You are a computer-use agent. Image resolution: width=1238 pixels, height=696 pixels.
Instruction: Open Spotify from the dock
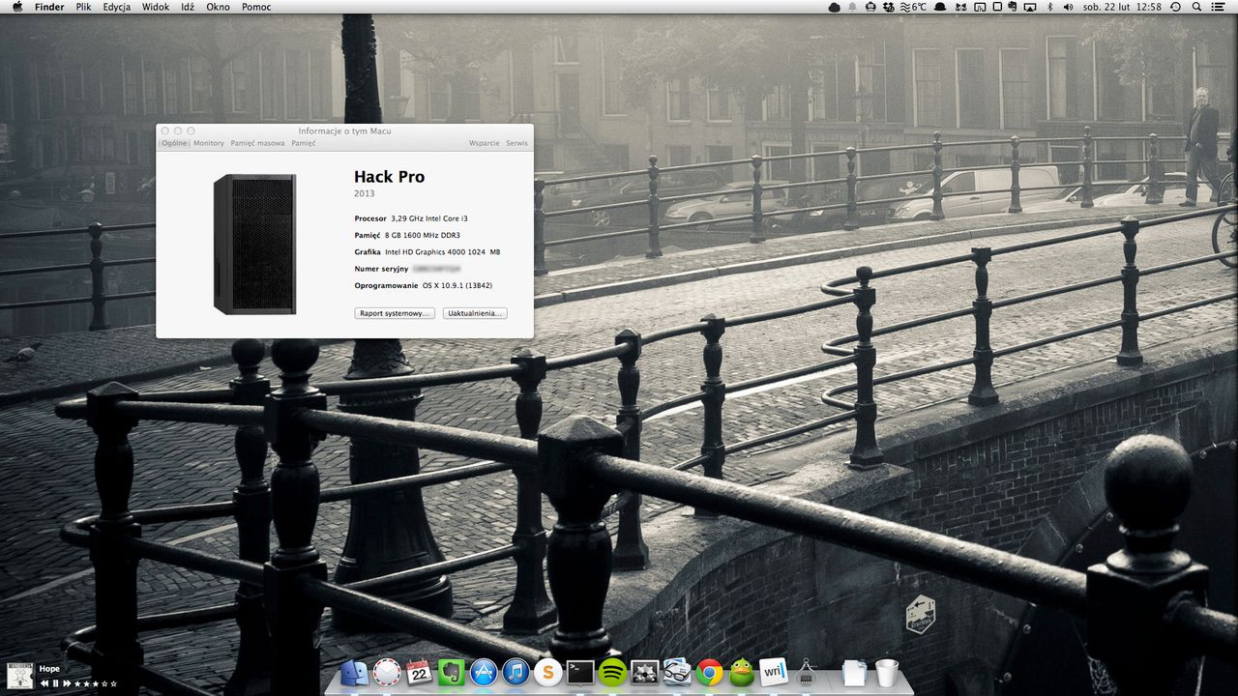(612, 672)
